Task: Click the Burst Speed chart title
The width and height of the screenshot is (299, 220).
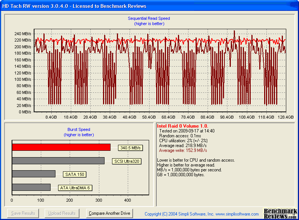Action: [x=79, y=129]
